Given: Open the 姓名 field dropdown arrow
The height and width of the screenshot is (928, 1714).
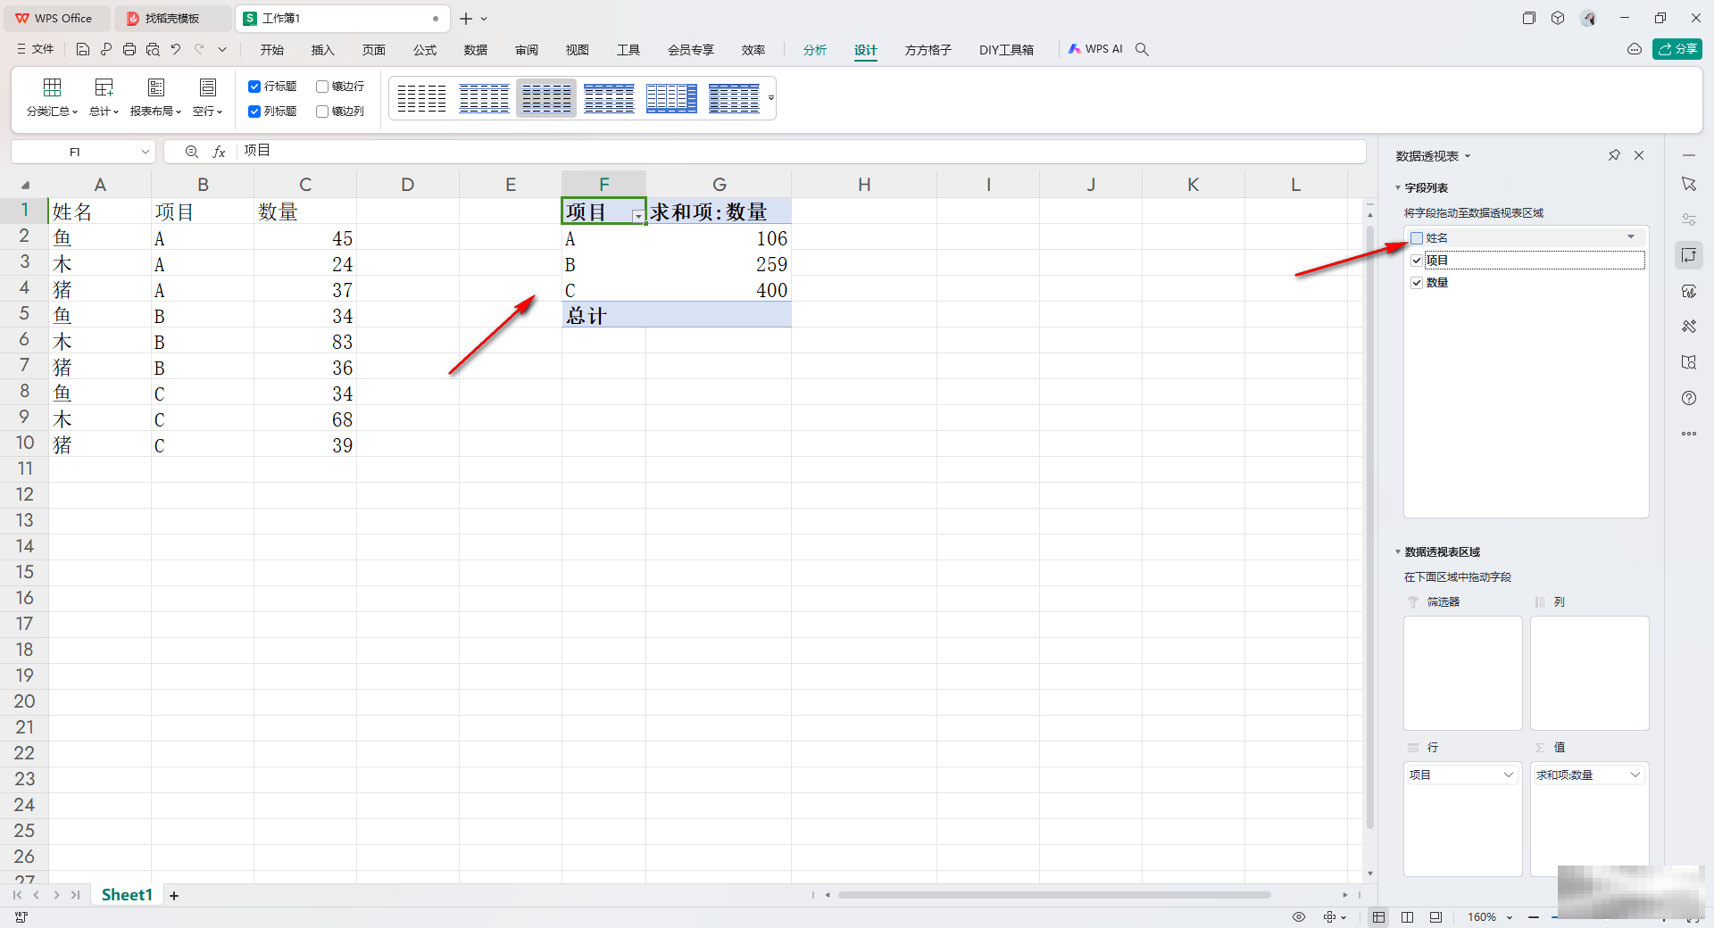Looking at the screenshot, I should tap(1631, 237).
